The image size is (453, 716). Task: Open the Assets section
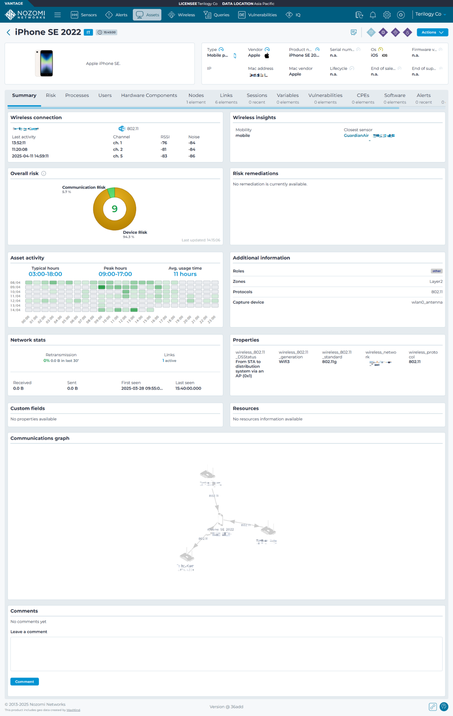click(147, 15)
